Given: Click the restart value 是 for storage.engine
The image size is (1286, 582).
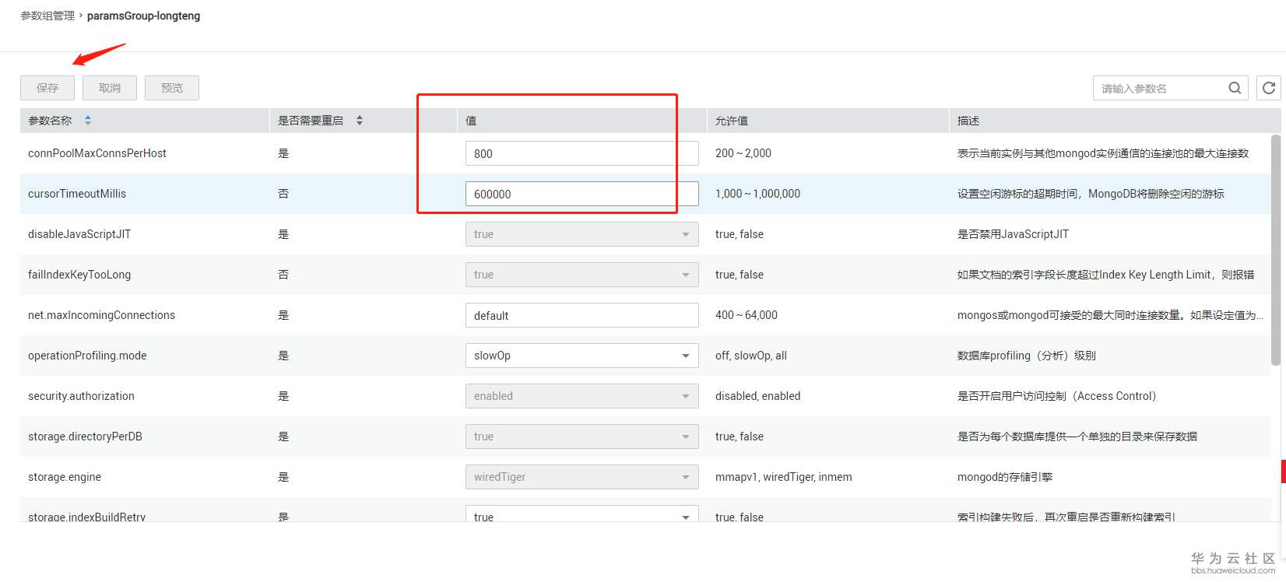Looking at the screenshot, I should (283, 477).
